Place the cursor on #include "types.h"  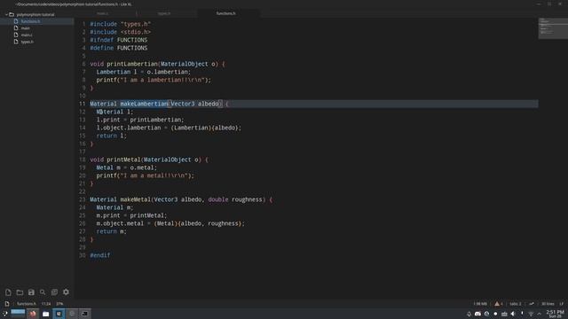click(121, 24)
